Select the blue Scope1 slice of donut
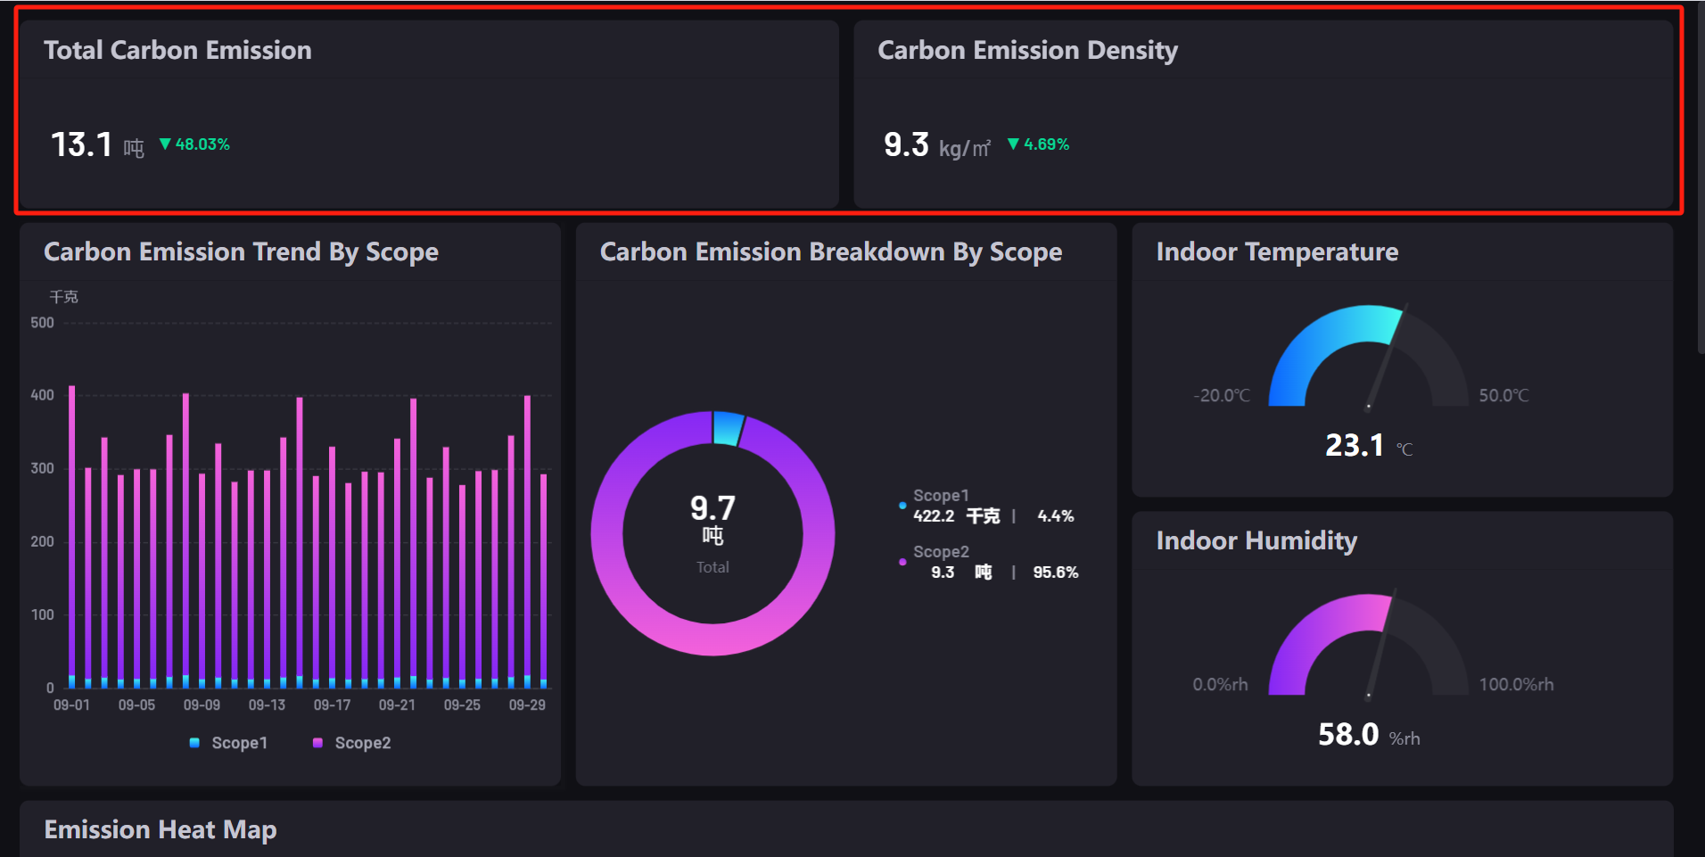This screenshot has height=857, width=1705. tap(728, 428)
